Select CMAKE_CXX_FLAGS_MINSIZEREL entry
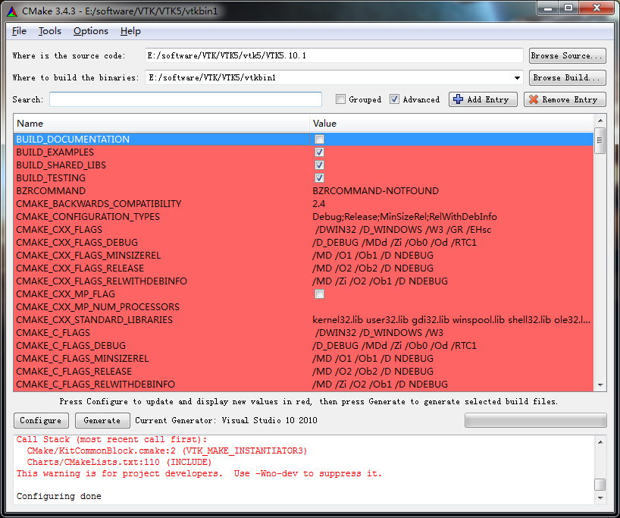This screenshot has width=620, height=518. (88, 256)
